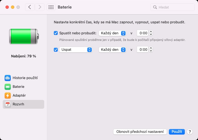Go back with the left arrow
198x140 pixels.
[x=30, y=7]
